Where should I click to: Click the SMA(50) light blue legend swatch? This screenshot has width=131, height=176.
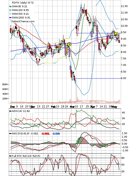(x=10, y=14)
